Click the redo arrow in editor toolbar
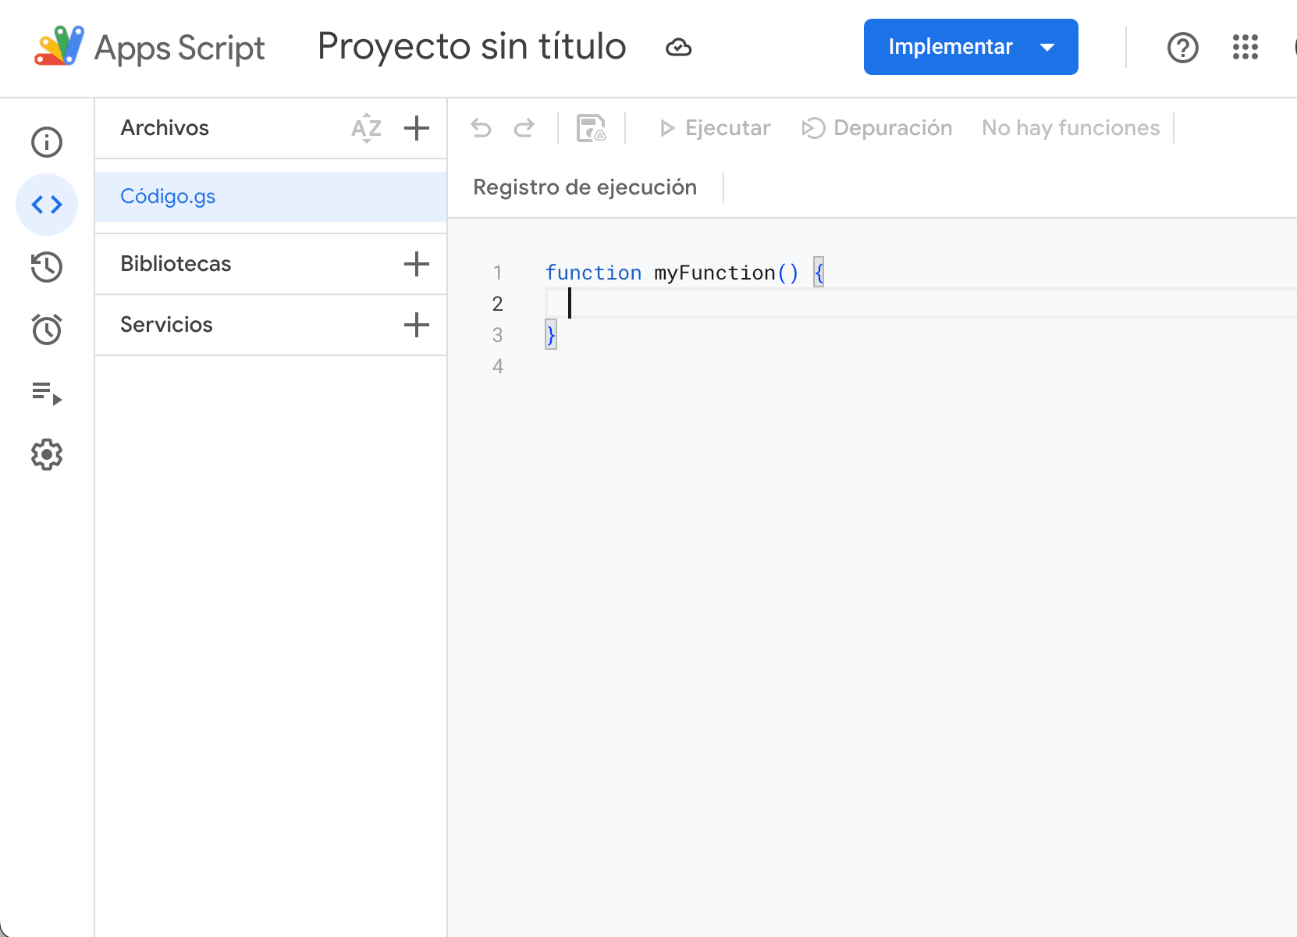 [524, 128]
